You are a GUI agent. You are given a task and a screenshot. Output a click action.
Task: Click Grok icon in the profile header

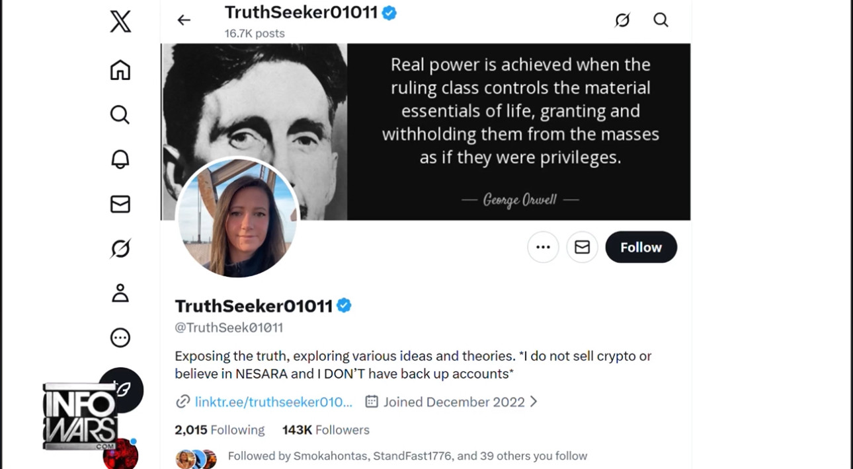[622, 20]
